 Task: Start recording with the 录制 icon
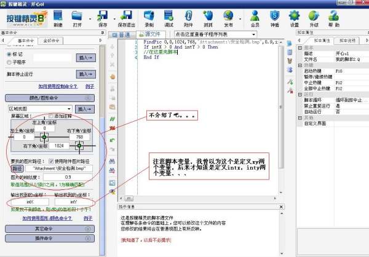[x=148, y=17]
